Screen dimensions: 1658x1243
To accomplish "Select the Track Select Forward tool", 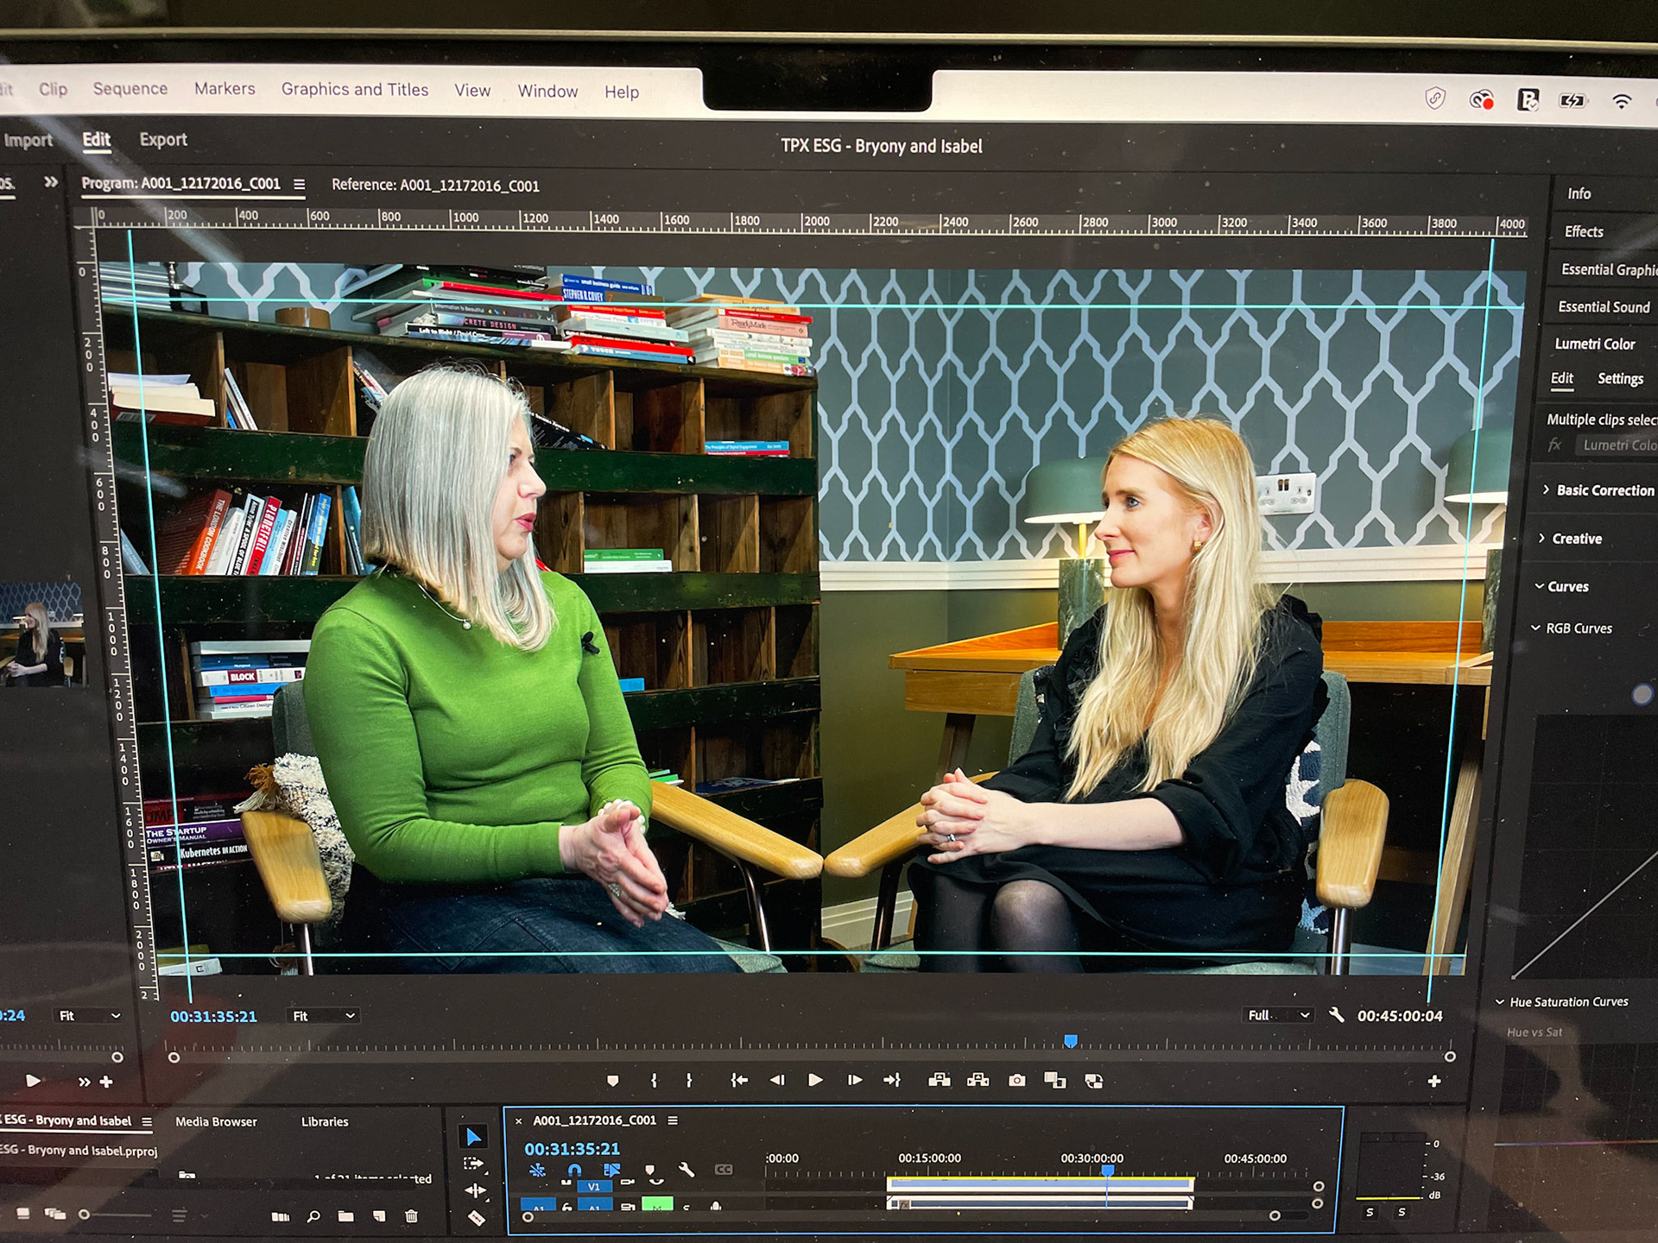I will point(473,1164).
